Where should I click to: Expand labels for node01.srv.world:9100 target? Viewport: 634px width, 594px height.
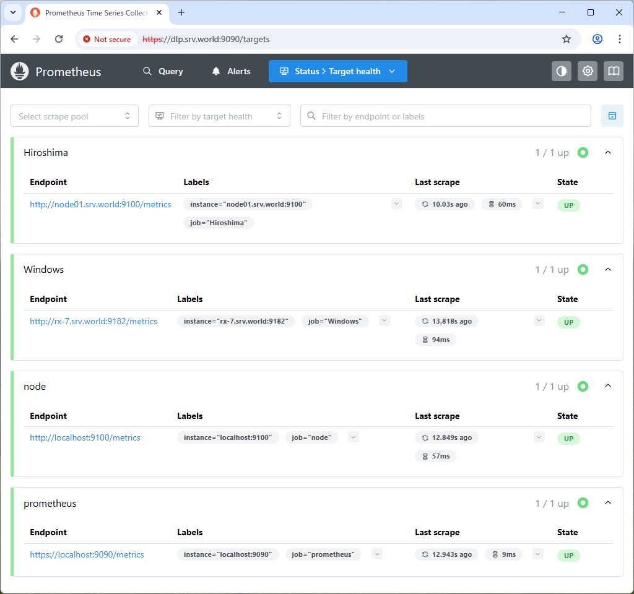(397, 204)
